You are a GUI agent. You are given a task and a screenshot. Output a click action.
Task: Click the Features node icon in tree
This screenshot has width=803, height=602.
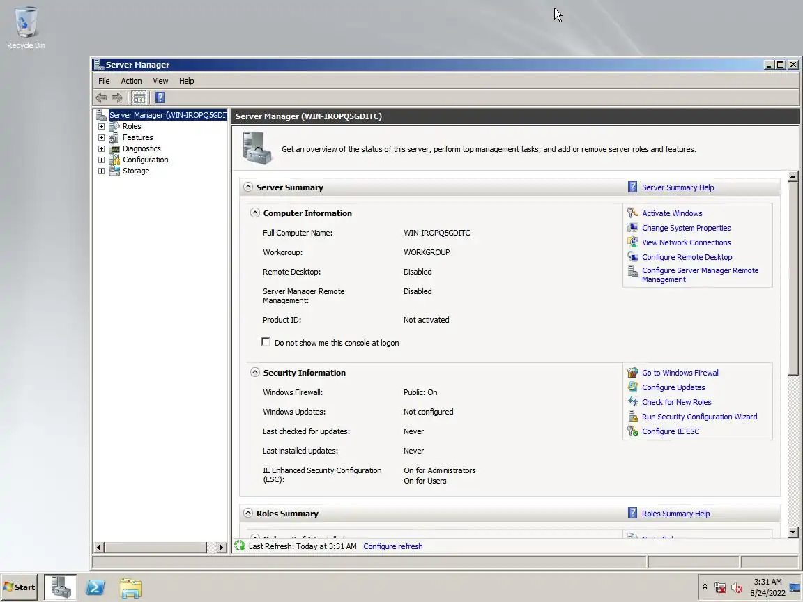coord(114,137)
